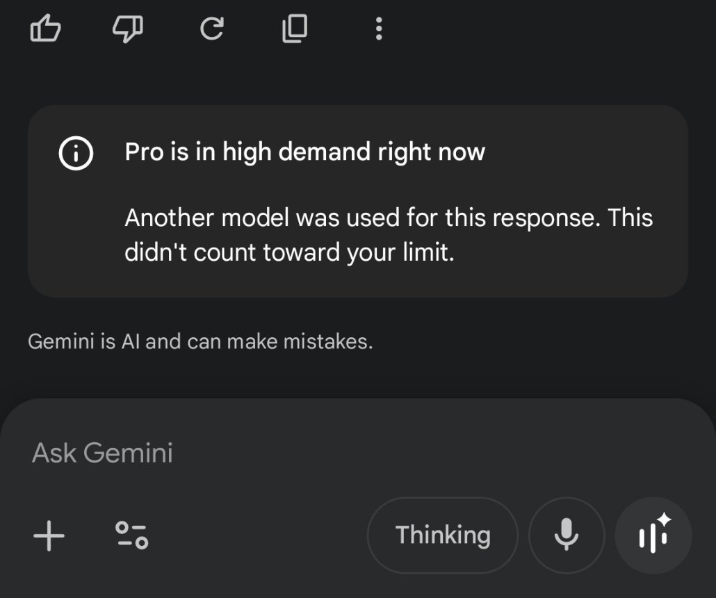
Task: Start voice input with microphone icon
Action: (x=566, y=535)
